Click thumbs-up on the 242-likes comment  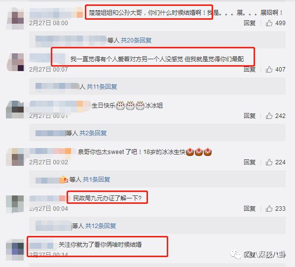(269, 115)
